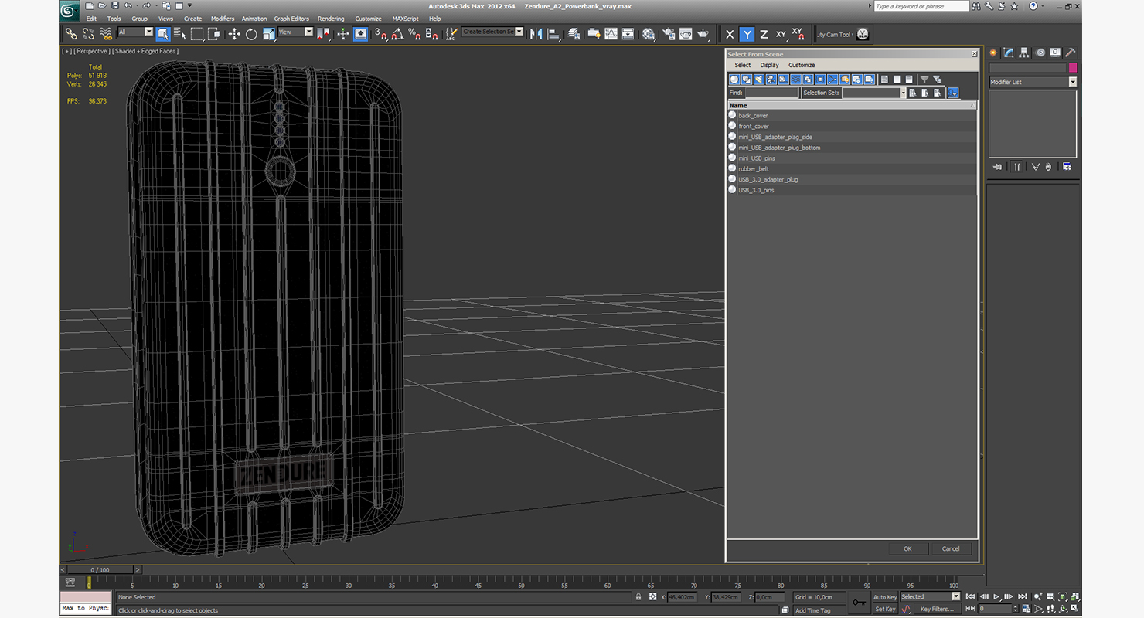This screenshot has height=618, width=1144.
Task: Click the Key Filters button
Action: click(937, 609)
